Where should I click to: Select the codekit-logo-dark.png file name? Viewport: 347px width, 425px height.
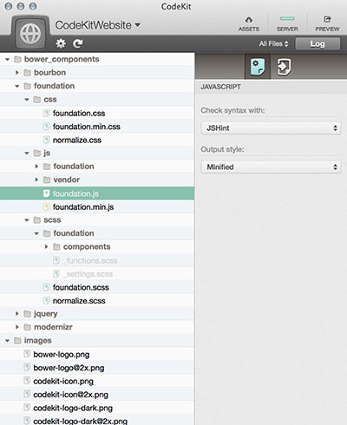(73, 409)
